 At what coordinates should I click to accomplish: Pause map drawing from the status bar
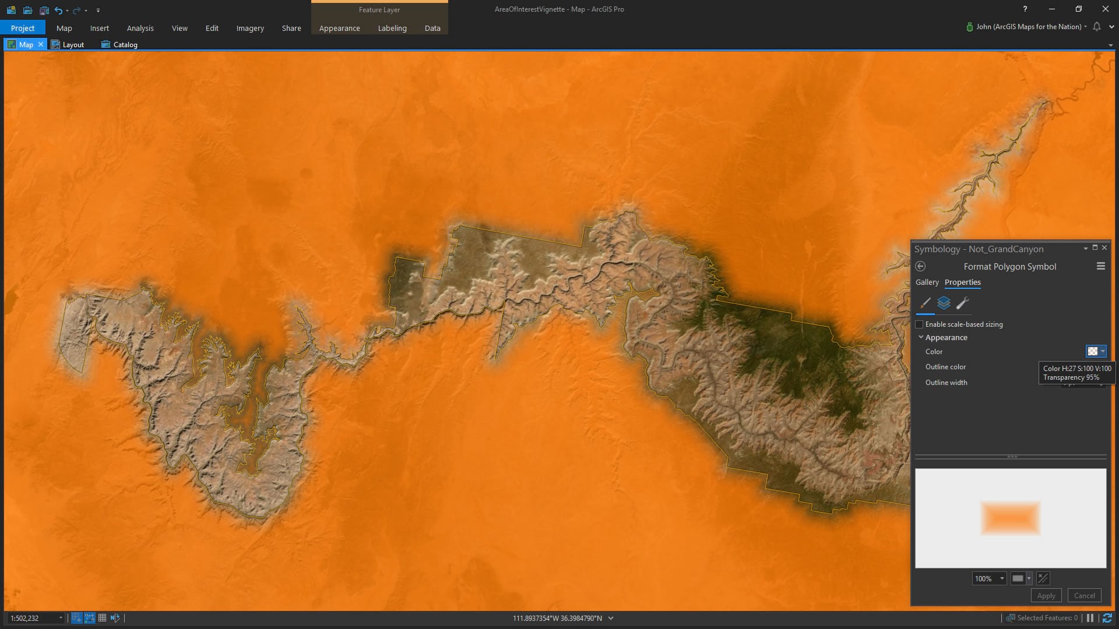[1090, 618]
